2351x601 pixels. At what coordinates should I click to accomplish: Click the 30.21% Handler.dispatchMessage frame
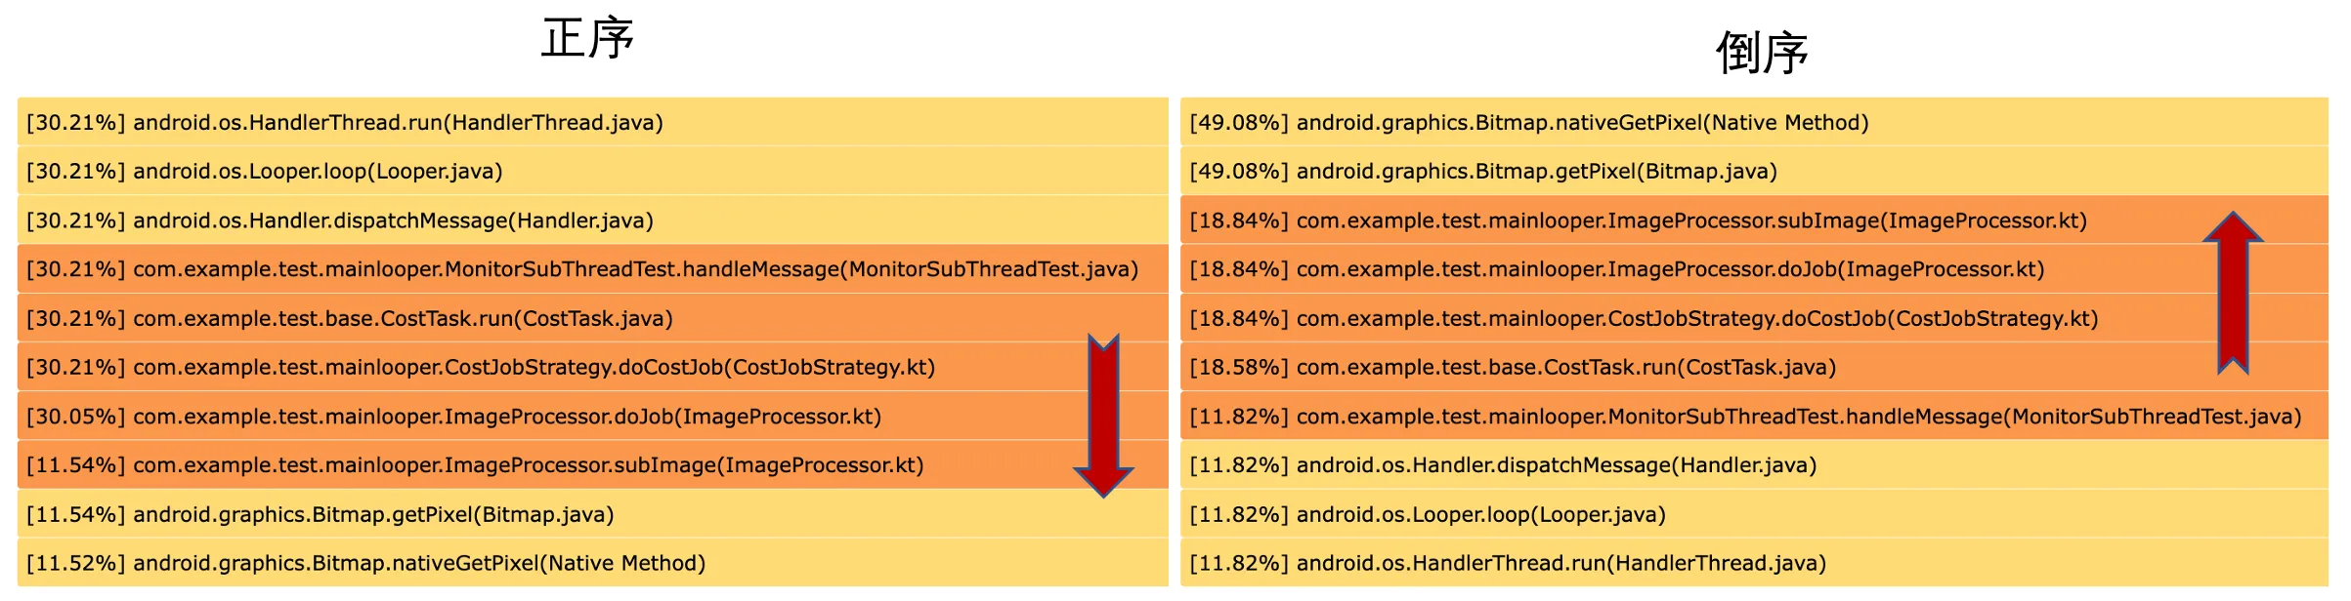click(593, 220)
